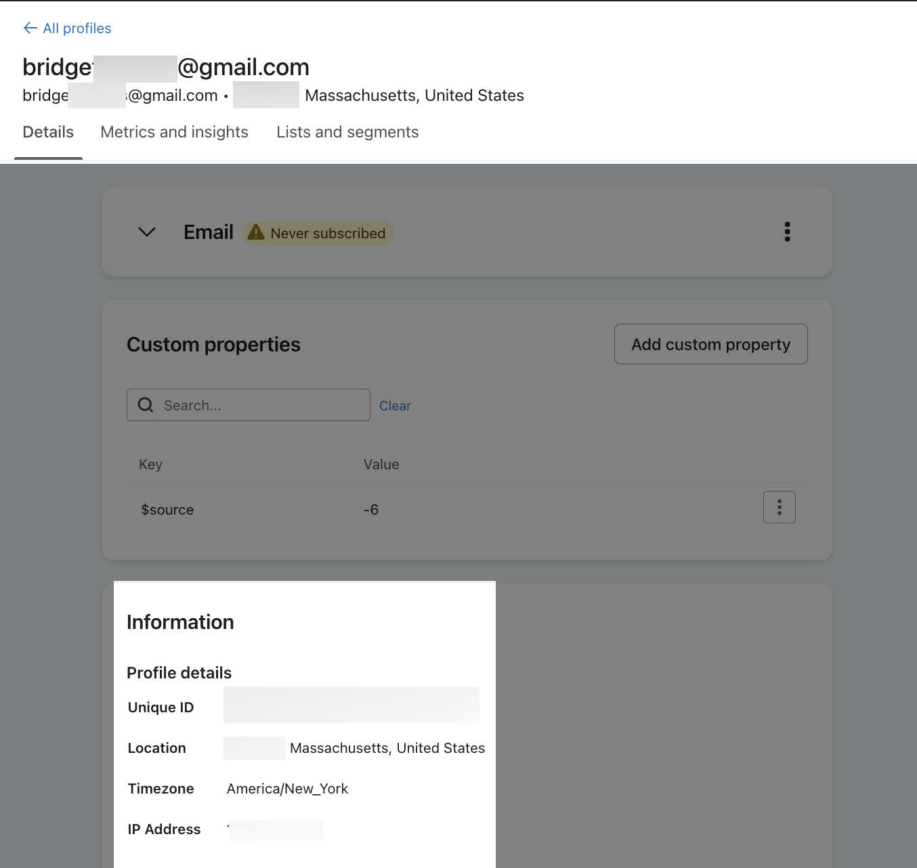
Task: Select the $source property key
Action: [x=167, y=510]
